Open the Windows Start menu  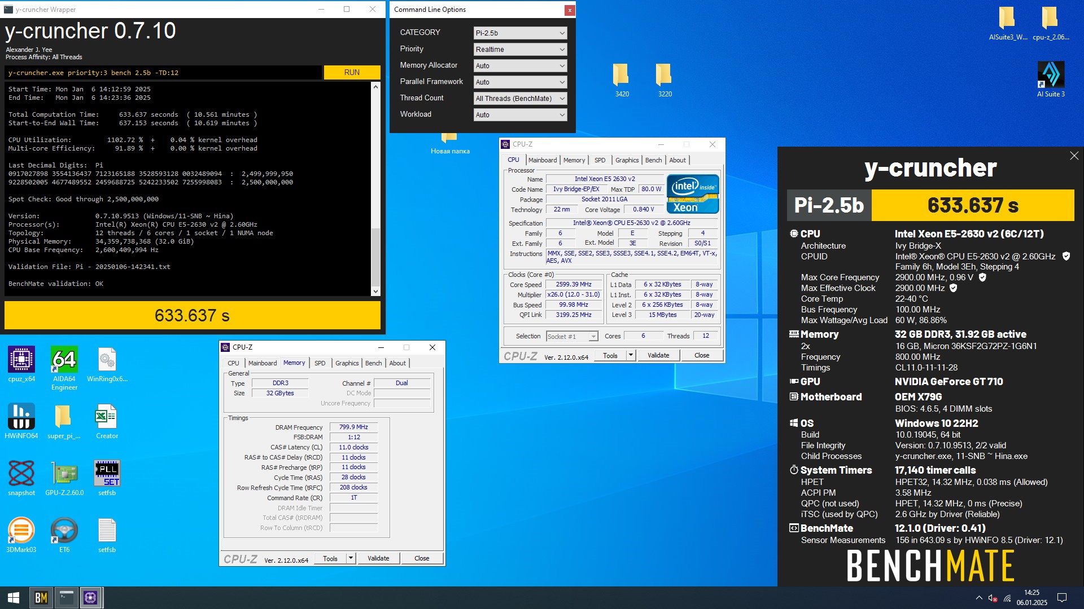coord(14,598)
